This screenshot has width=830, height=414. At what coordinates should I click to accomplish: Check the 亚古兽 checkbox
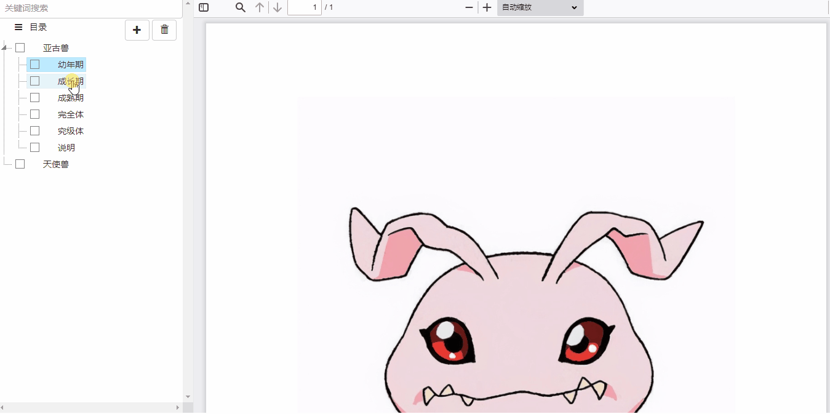tap(20, 48)
